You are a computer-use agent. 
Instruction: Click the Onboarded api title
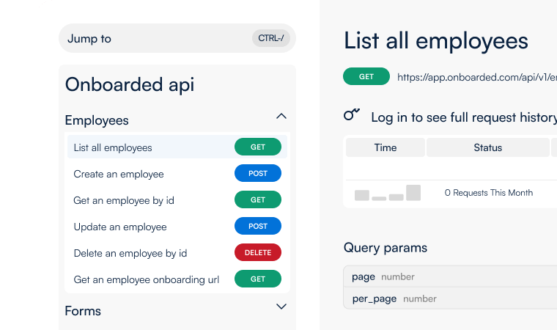pyautogui.click(x=130, y=84)
